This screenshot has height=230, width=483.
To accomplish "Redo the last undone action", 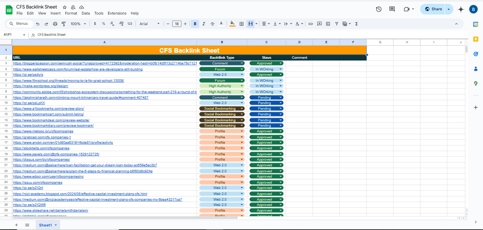I will pos(46,24).
